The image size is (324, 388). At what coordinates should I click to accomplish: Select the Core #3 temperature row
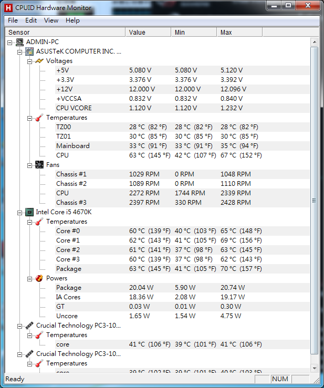click(182, 259)
